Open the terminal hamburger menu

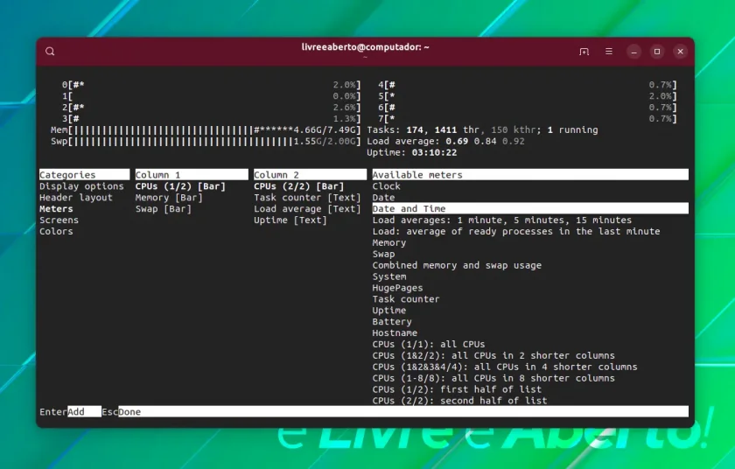tap(609, 52)
